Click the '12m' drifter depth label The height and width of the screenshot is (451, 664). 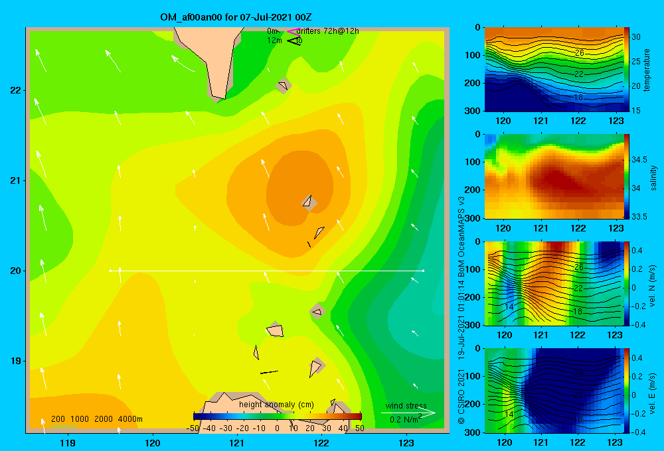click(x=274, y=40)
